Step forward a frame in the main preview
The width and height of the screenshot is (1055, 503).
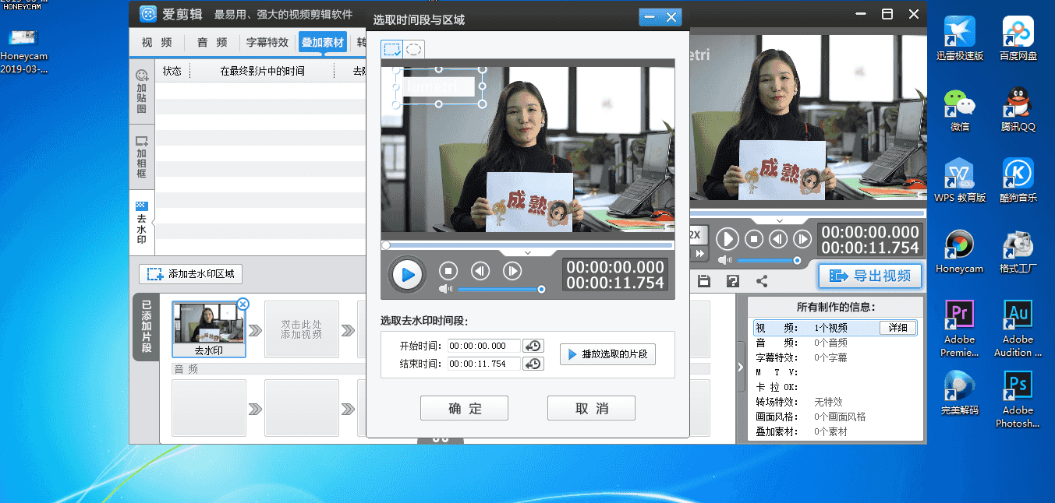(802, 238)
